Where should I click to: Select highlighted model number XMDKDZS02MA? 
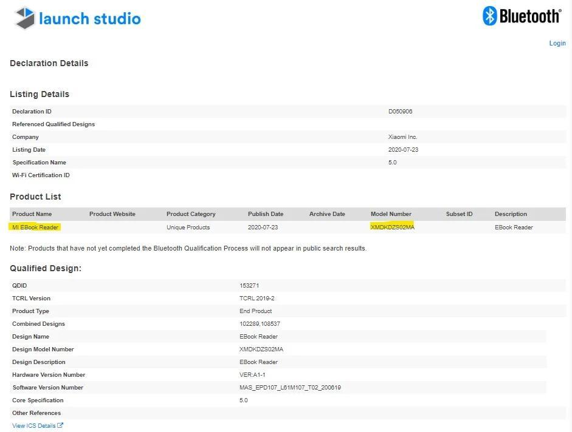[x=392, y=228]
